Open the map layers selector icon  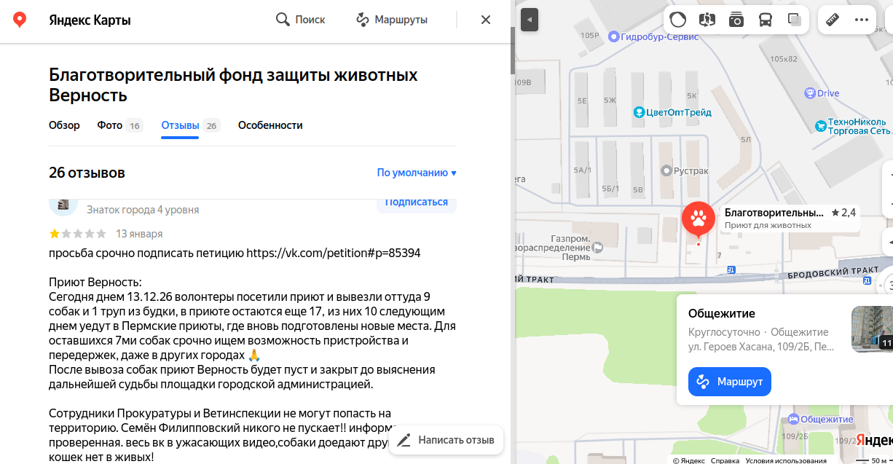[795, 20]
